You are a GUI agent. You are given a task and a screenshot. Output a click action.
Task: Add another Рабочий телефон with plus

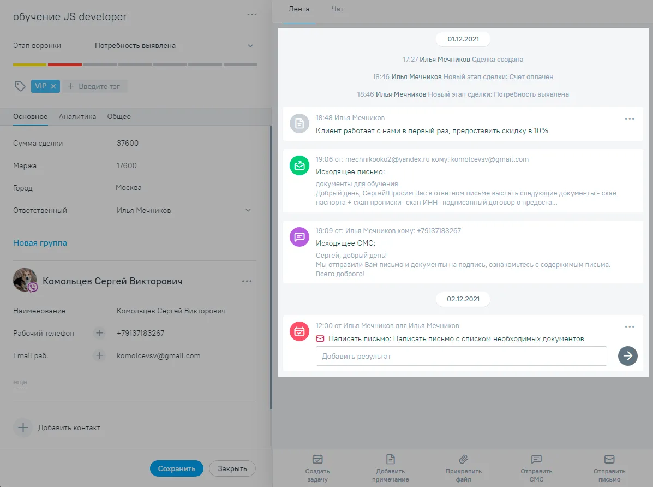[x=99, y=333]
